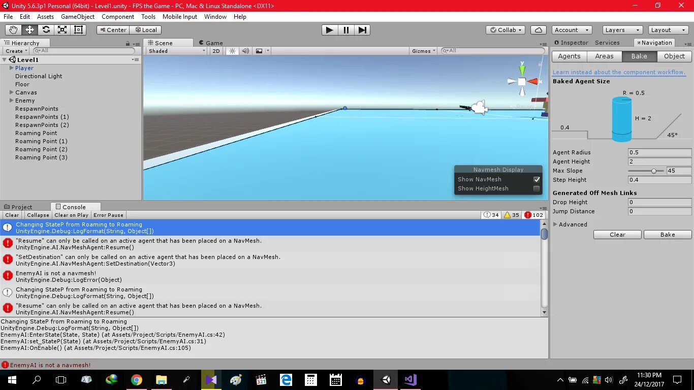Toggle pivot Center mode button

coord(112,30)
